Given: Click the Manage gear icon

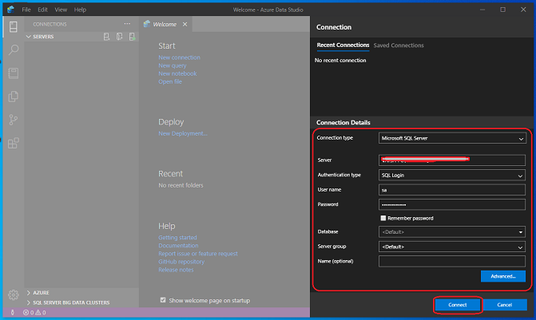Looking at the screenshot, I should [x=13, y=294].
